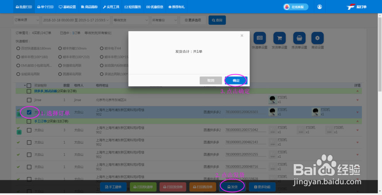The height and width of the screenshot is (195, 382).
Task: Select EMS邮政小包菜鸟两联 template radio
Action: (18, 65)
